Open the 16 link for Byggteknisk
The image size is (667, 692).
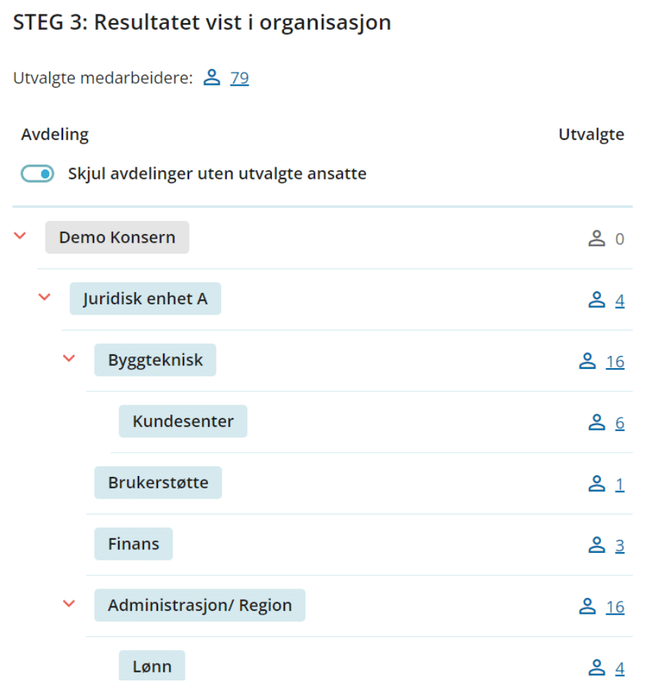(x=615, y=362)
